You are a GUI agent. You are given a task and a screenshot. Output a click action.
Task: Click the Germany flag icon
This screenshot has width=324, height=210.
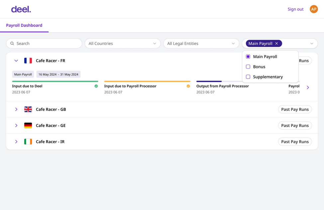click(x=28, y=125)
